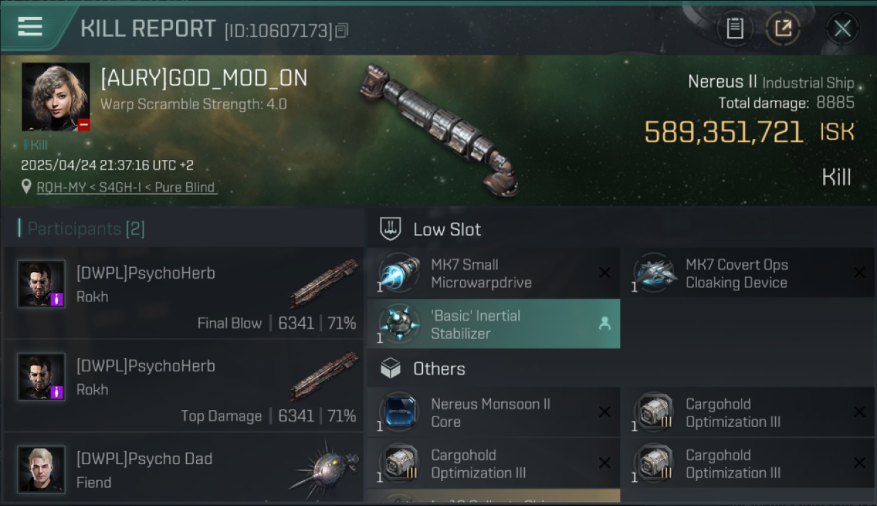The image size is (877, 506).
Task: Click the person icon on Inertial Stabilizer
Action: point(604,324)
